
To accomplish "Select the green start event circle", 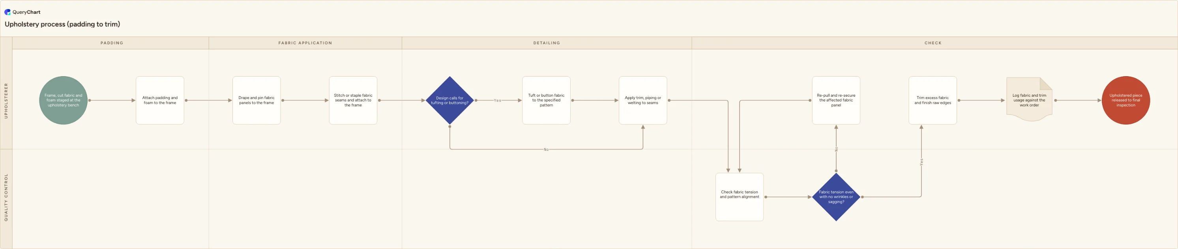I will tap(64, 101).
